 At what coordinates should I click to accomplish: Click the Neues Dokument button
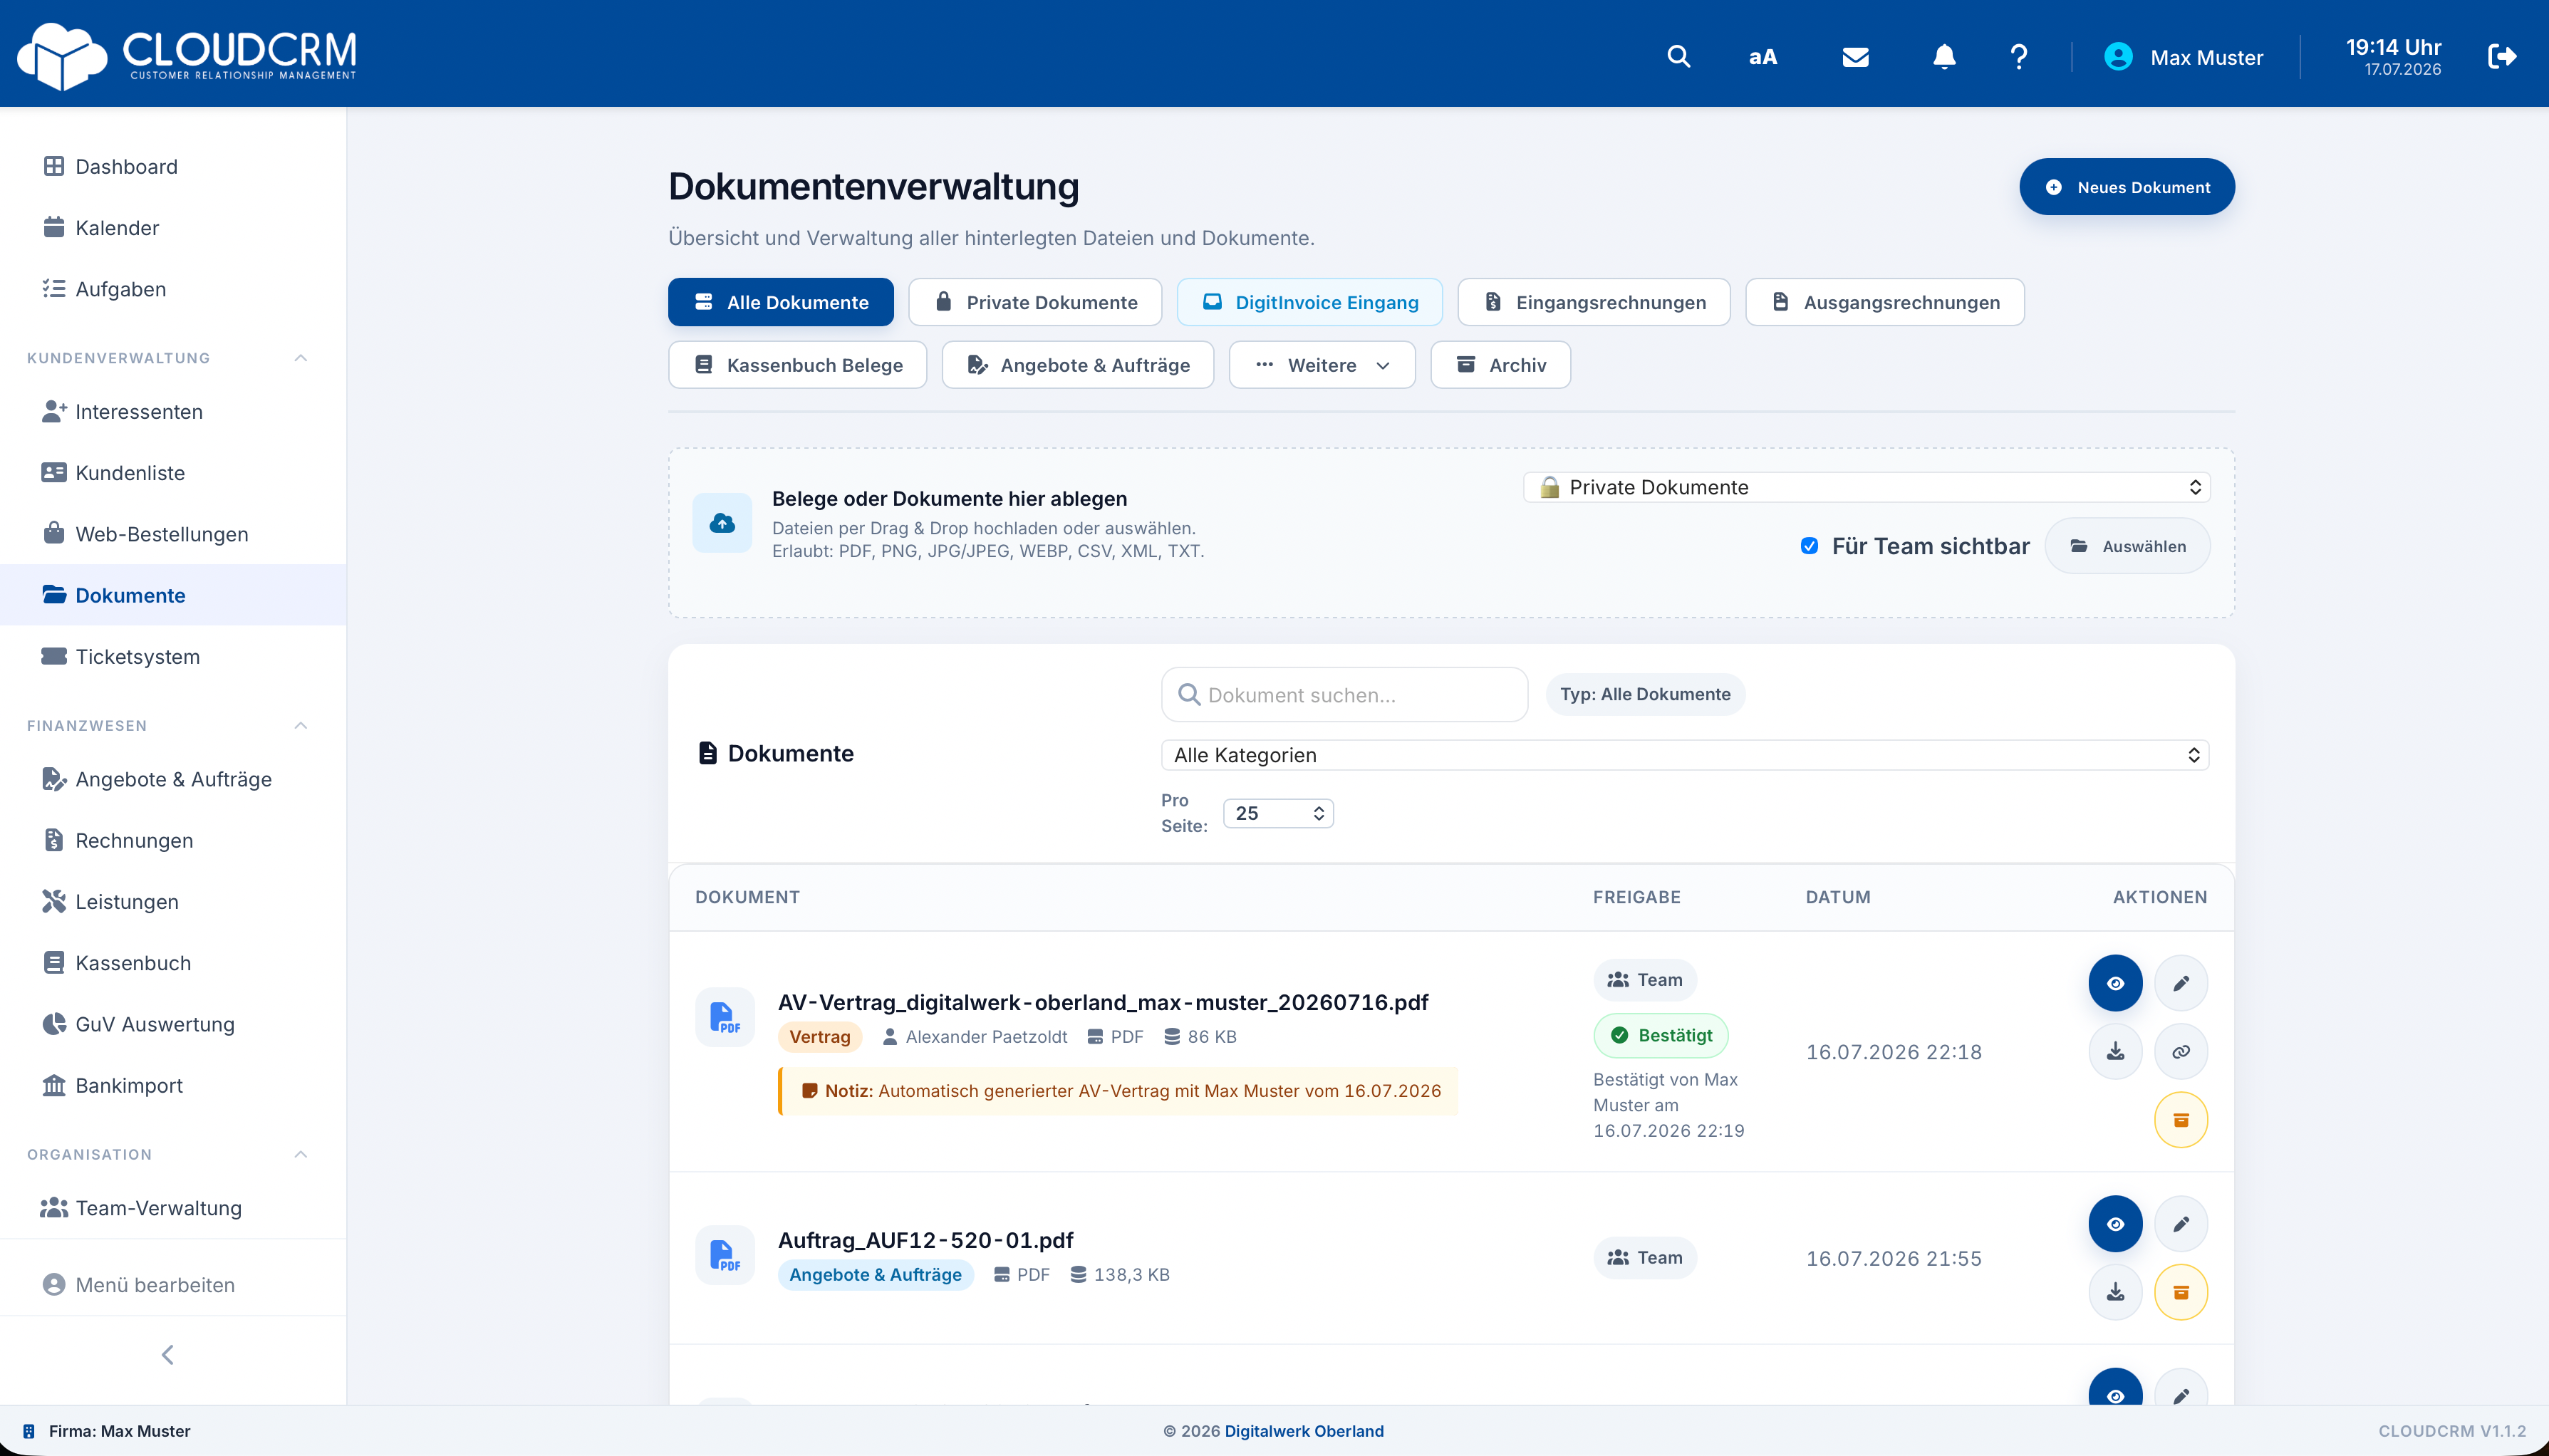2127,187
